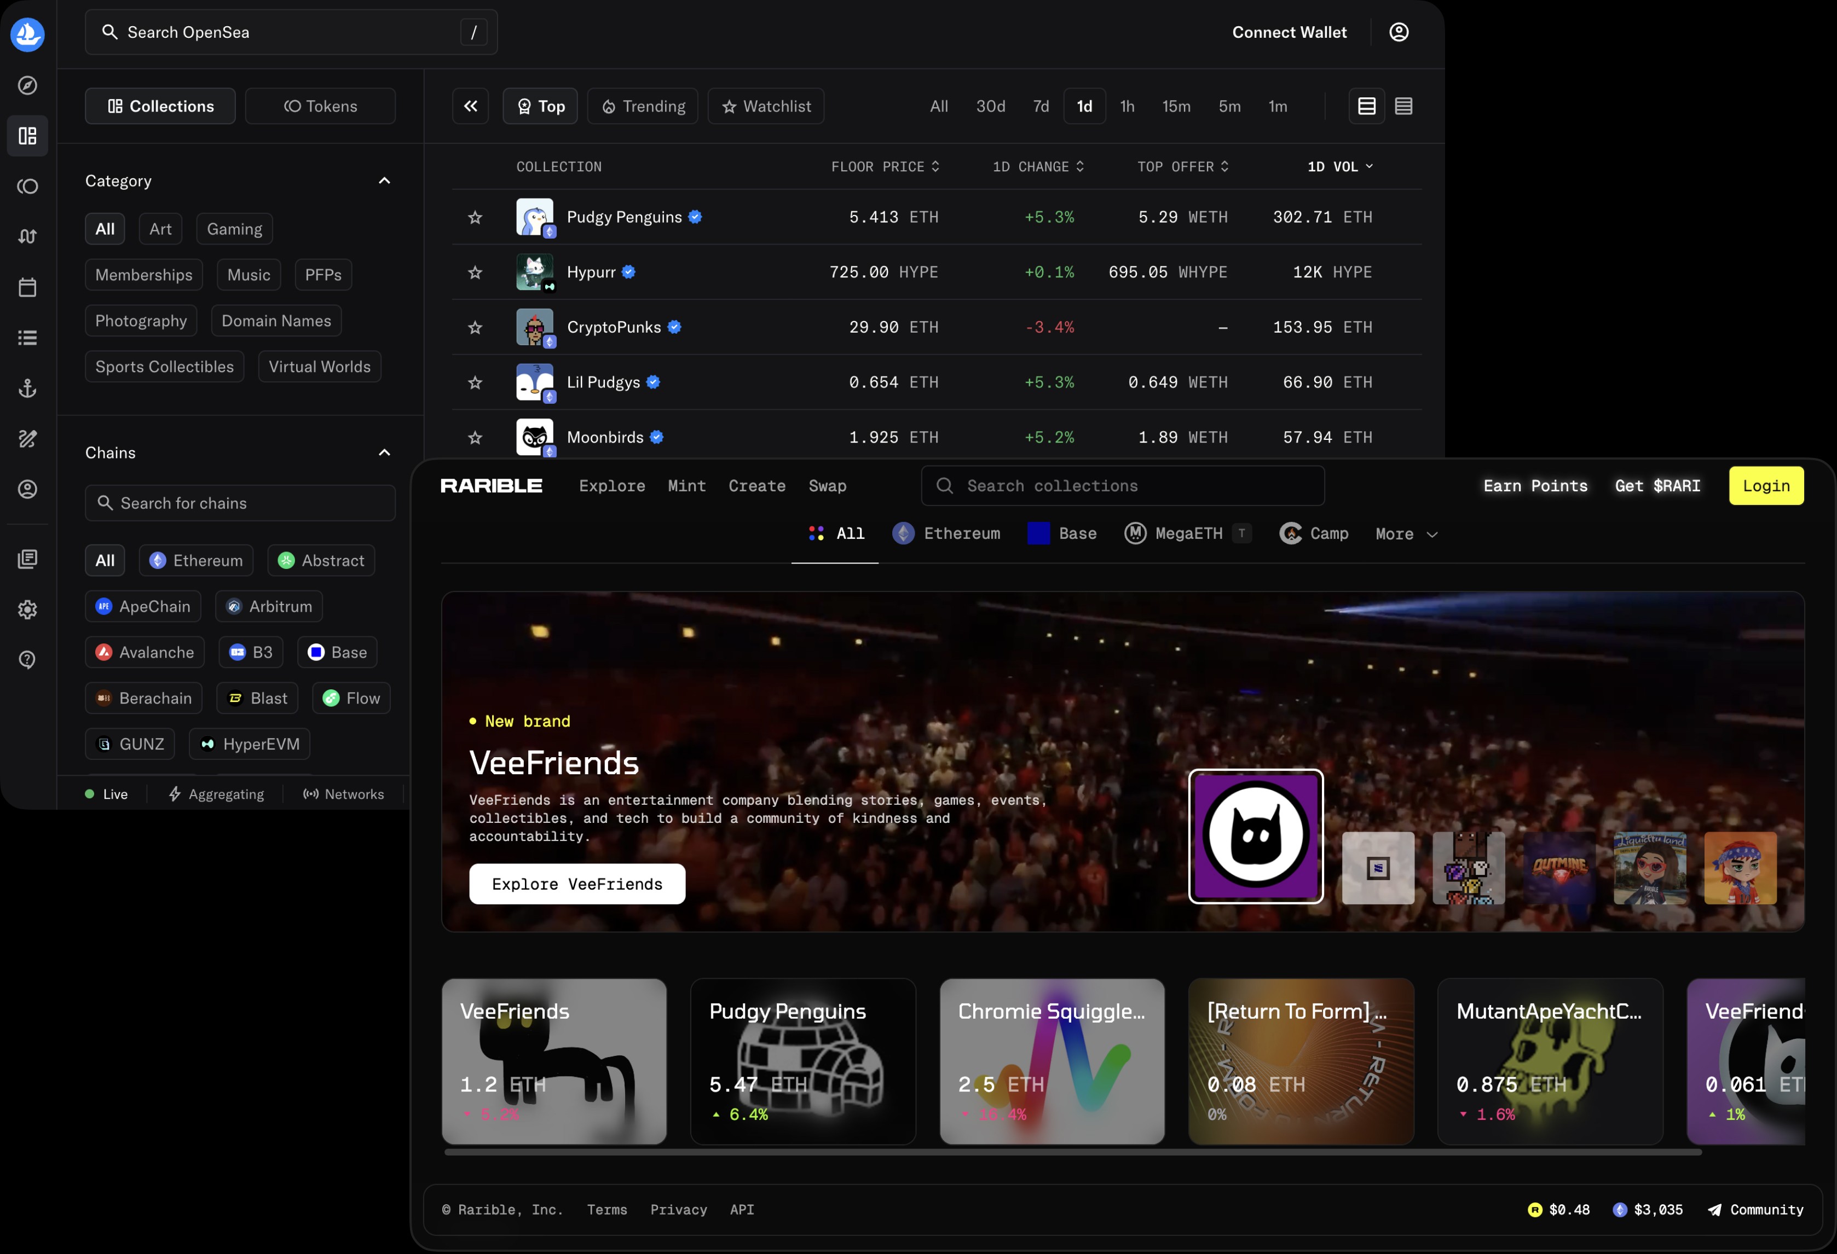This screenshot has height=1254, width=1837.
Task: Click the OpenSea sailboat logo
Action: point(28,34)
